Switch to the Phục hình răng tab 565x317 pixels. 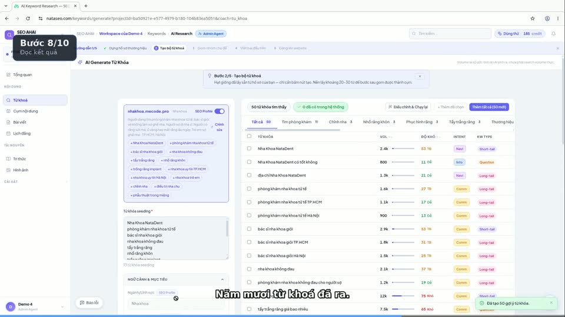(422, 122)
